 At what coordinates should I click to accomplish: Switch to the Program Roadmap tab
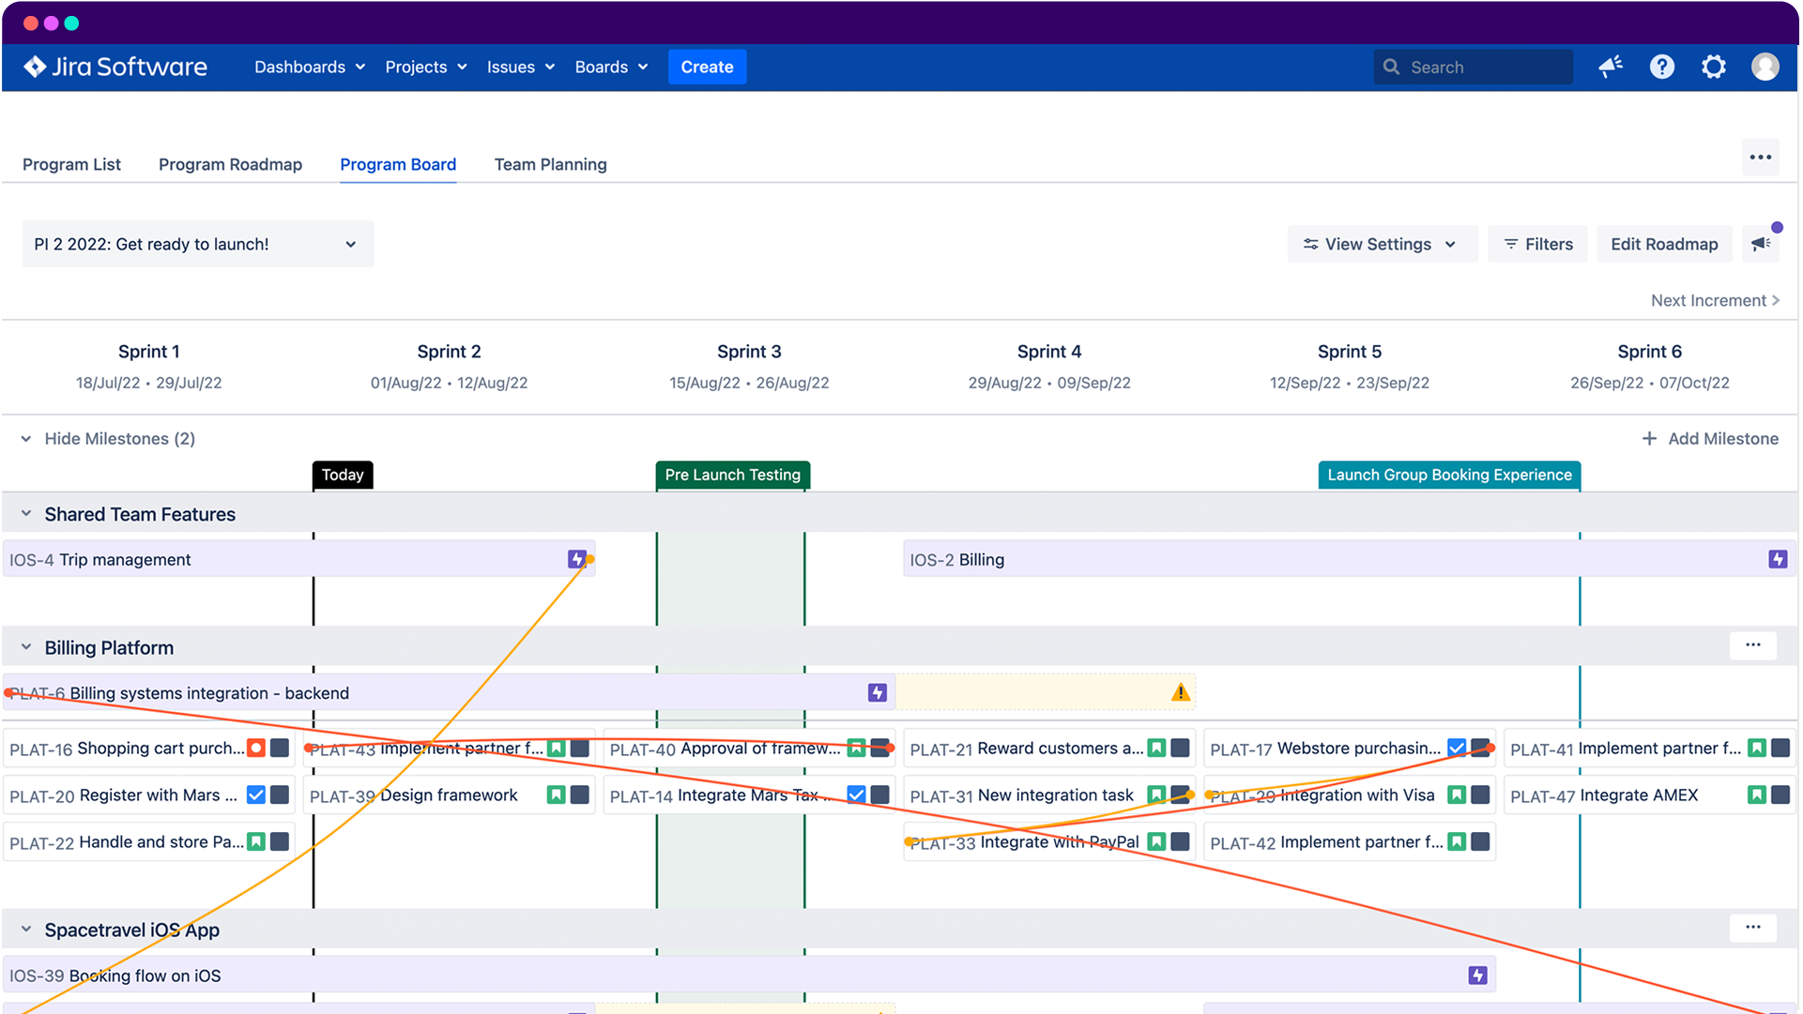230,164
